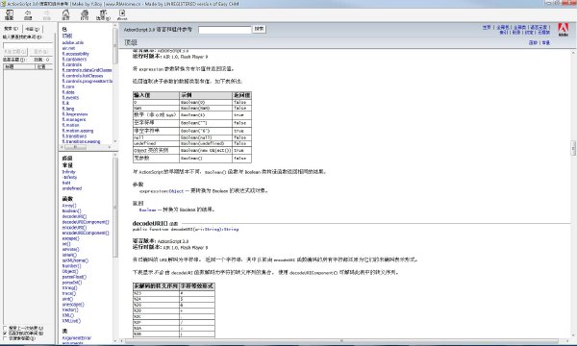The image size is (577, 346).
Task: Click the red Adobe logo
Action: [x=564, y=29]
